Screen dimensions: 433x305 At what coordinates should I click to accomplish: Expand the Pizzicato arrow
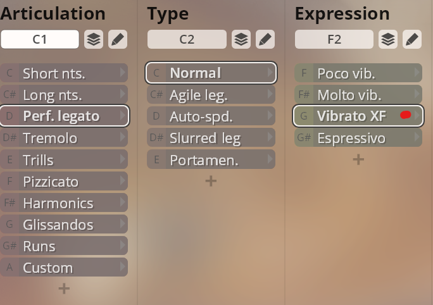pyautogui.click(x=123, y=181)
